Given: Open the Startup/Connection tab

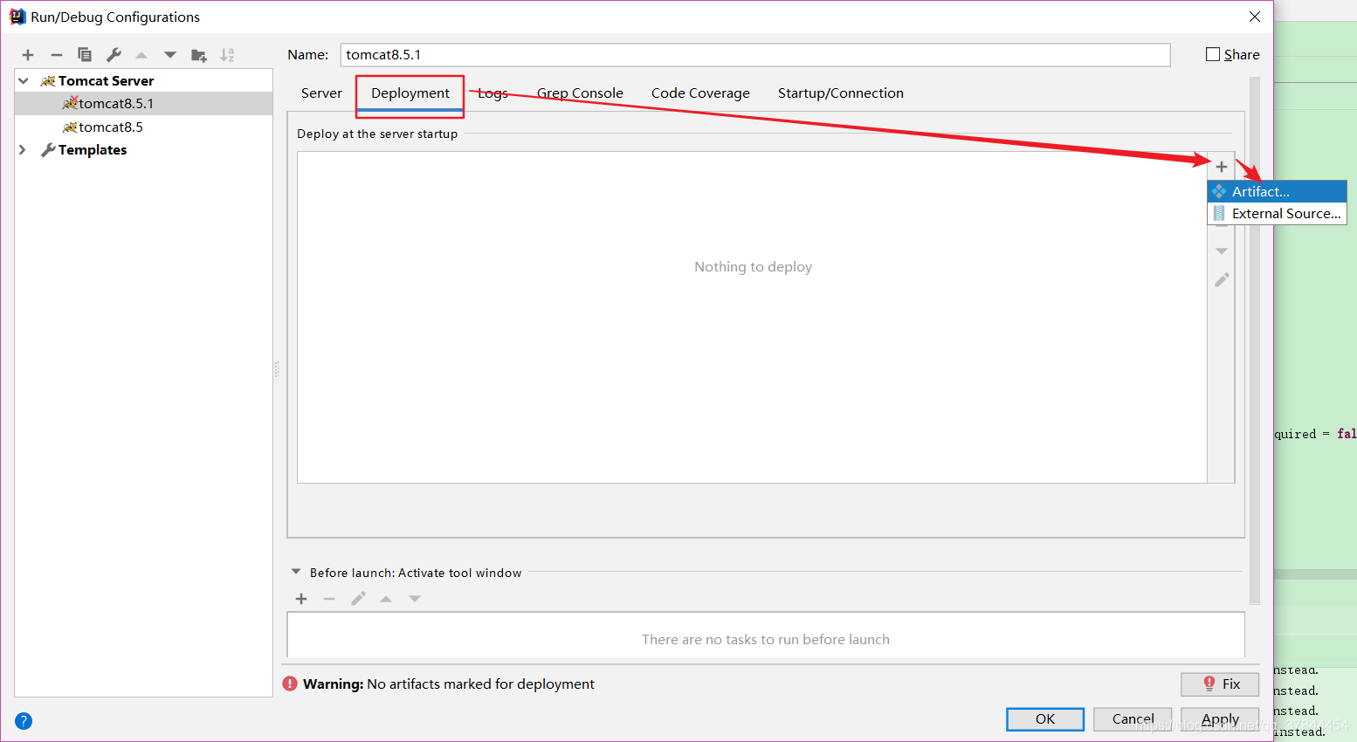Looking at the screenshot, I should pyautogui.click(x=840, y=93).
